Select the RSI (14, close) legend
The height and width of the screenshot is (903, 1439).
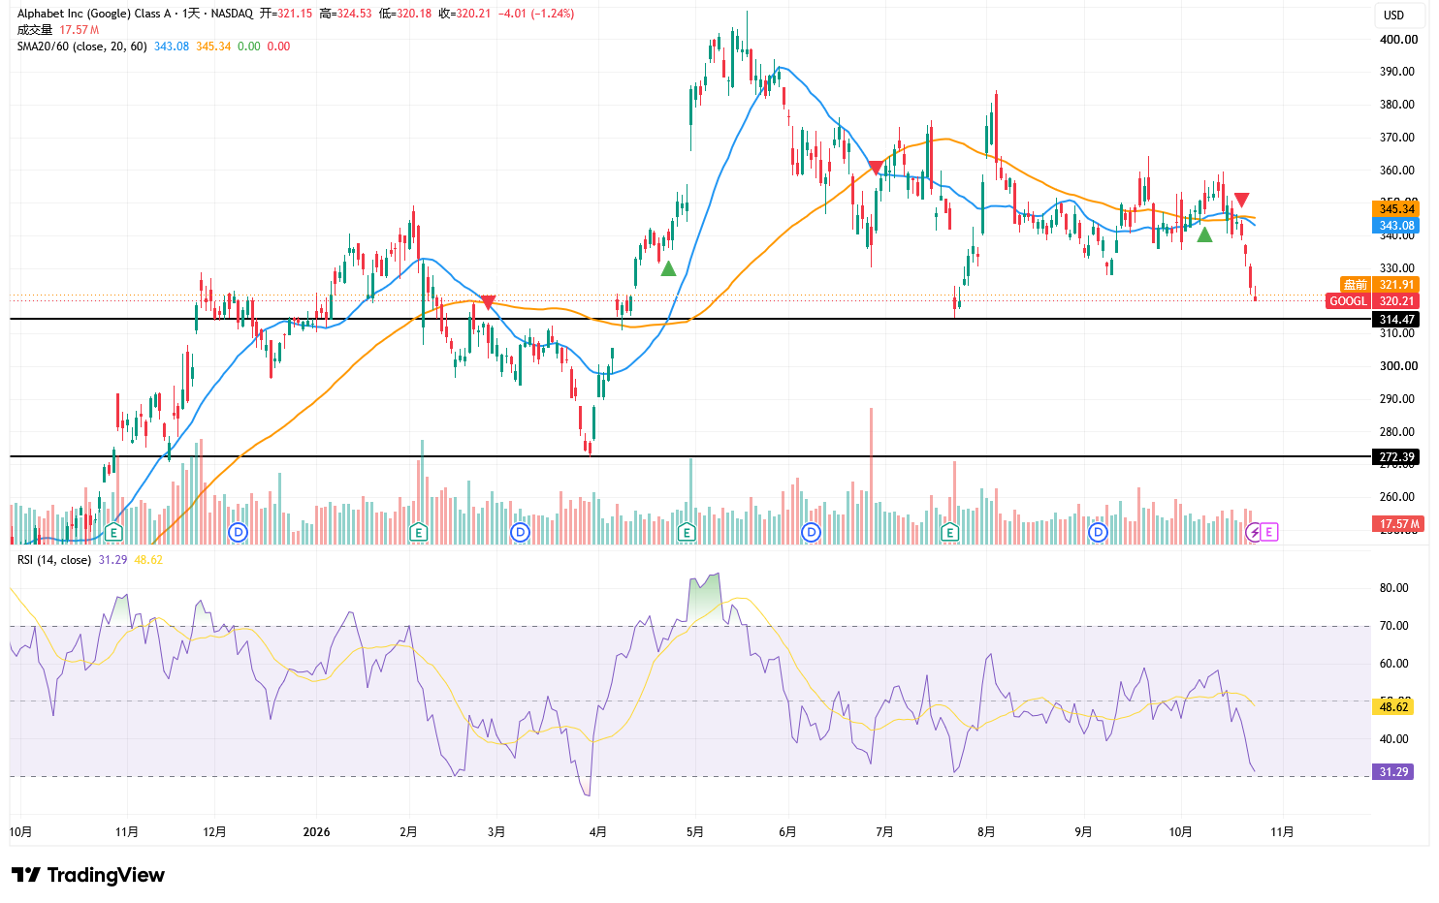54,560
